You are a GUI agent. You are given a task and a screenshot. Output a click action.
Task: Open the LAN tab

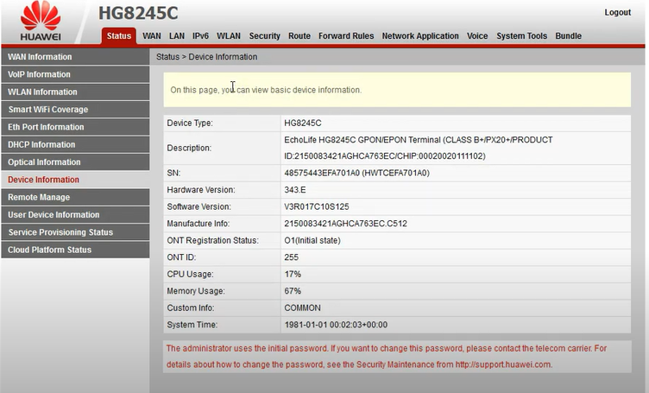coord(177,36)
